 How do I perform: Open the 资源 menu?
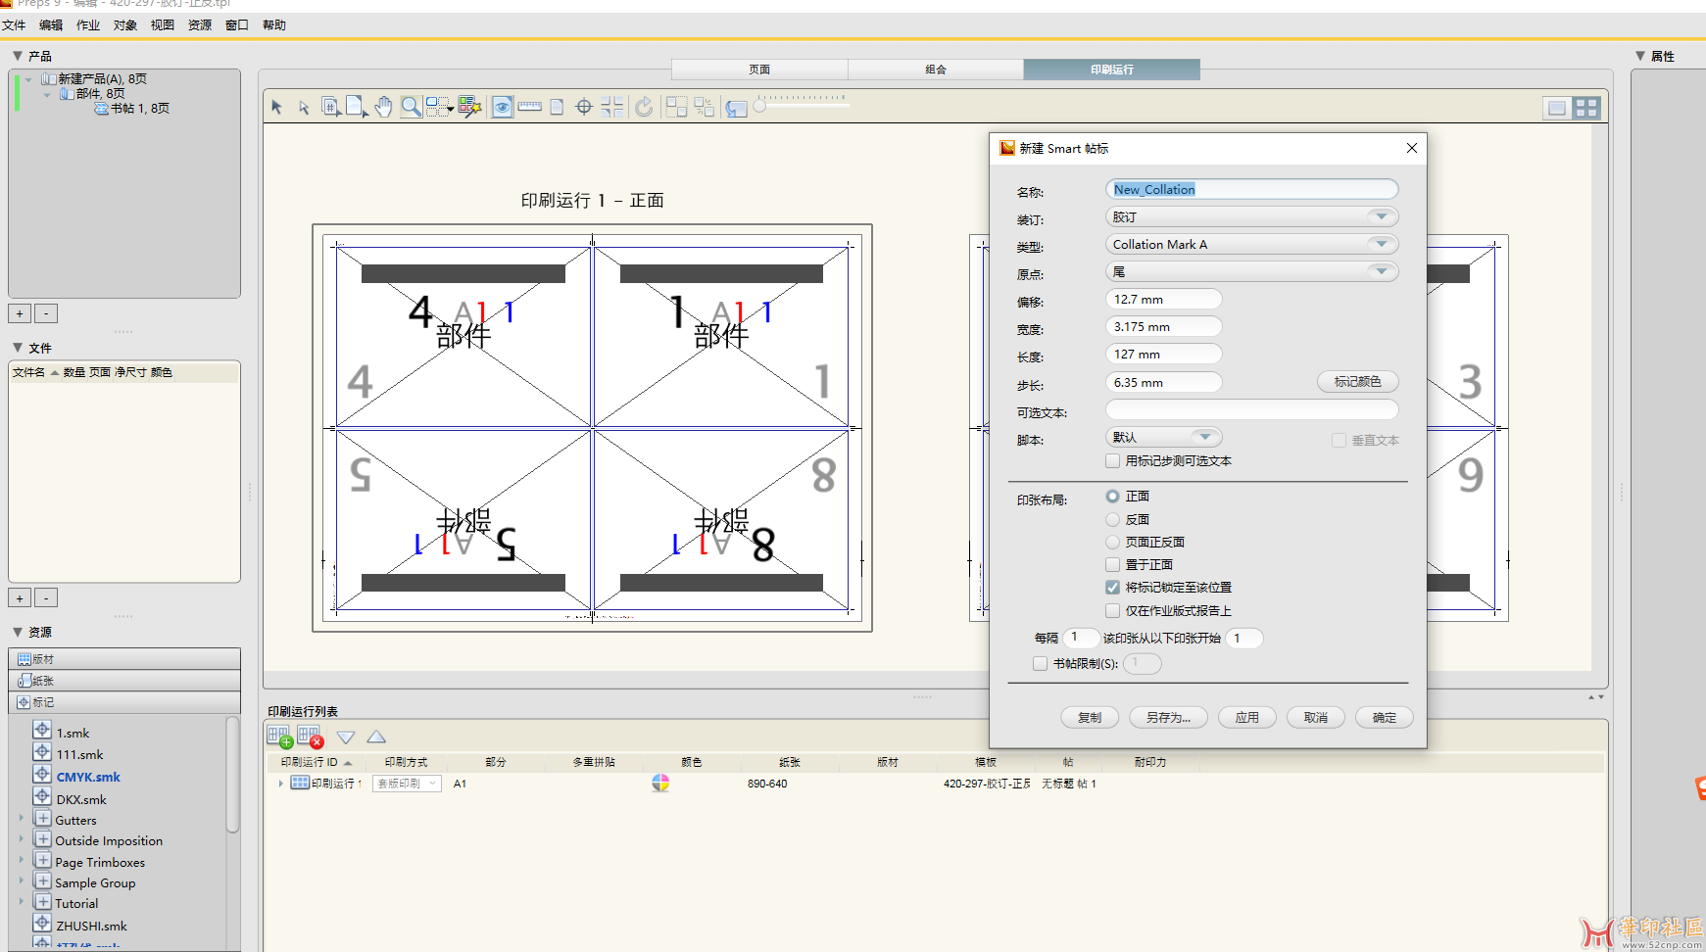tap(200, 25)
